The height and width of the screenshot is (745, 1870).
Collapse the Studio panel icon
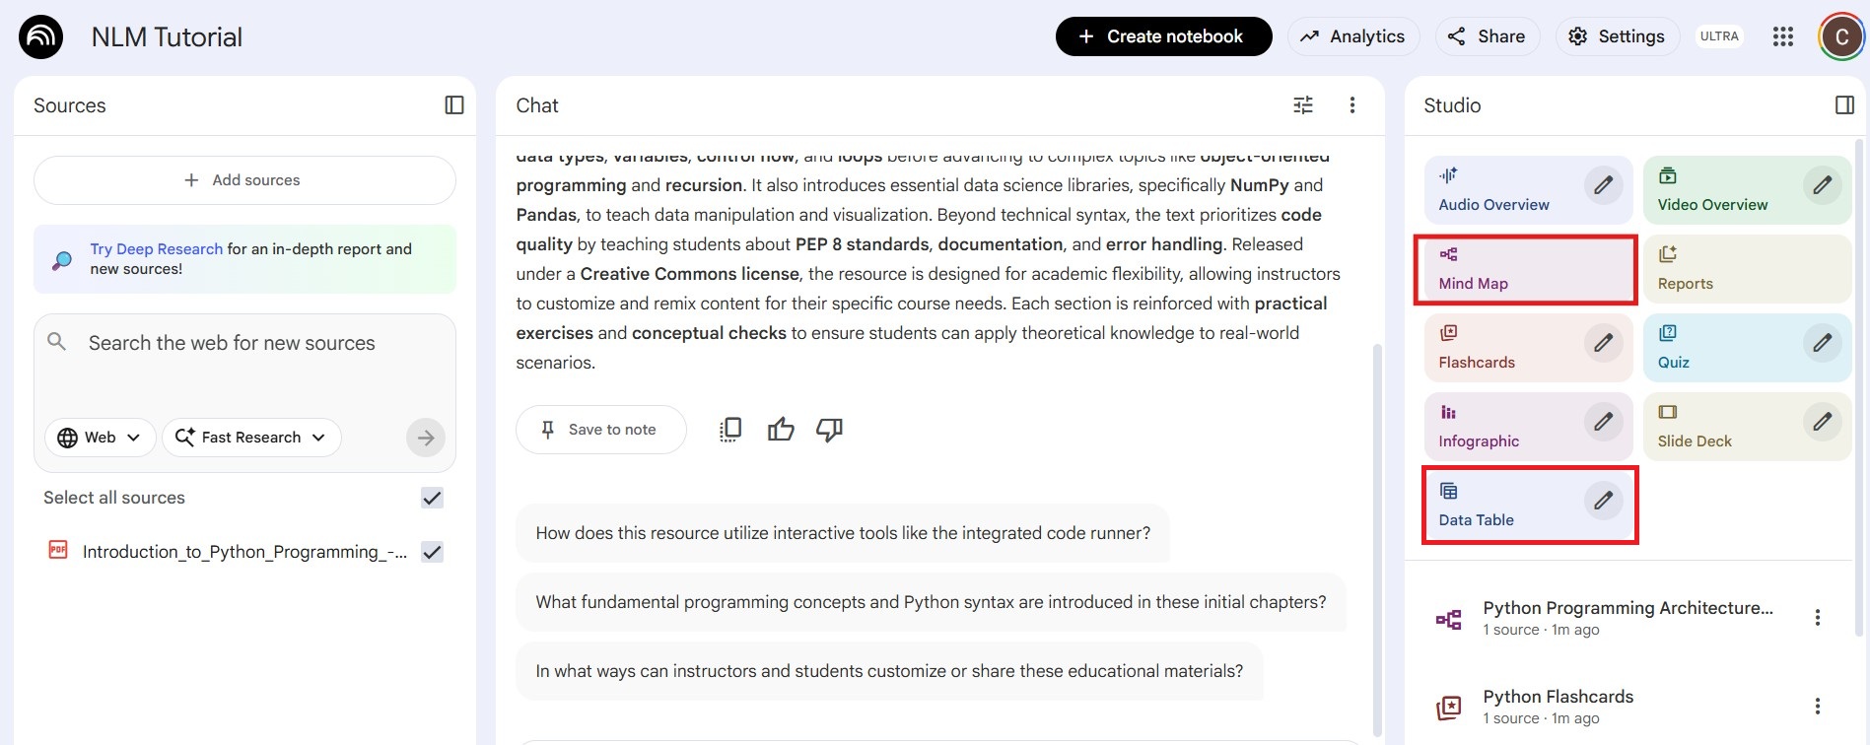(1845, 105)
